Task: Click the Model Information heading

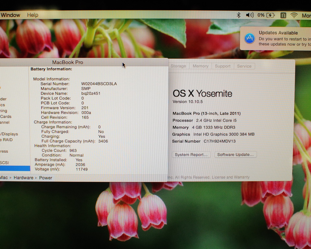Action: (x=52, y=79)
